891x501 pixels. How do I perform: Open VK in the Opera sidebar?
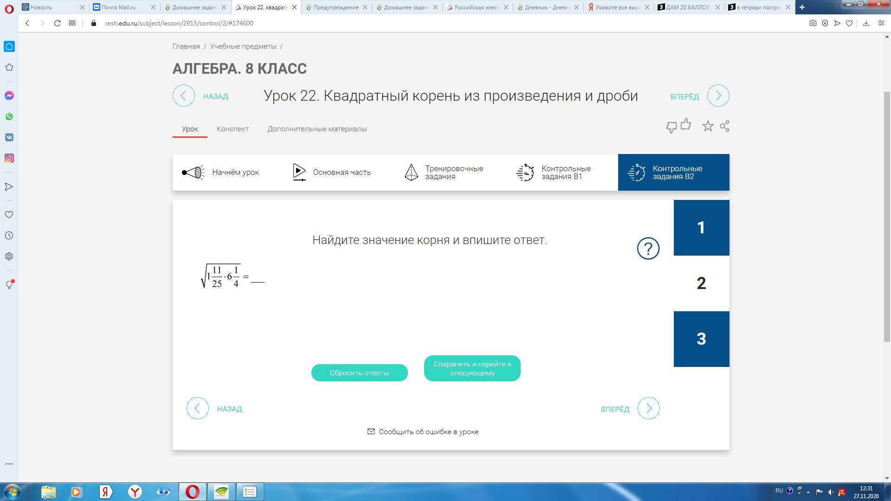9,137
